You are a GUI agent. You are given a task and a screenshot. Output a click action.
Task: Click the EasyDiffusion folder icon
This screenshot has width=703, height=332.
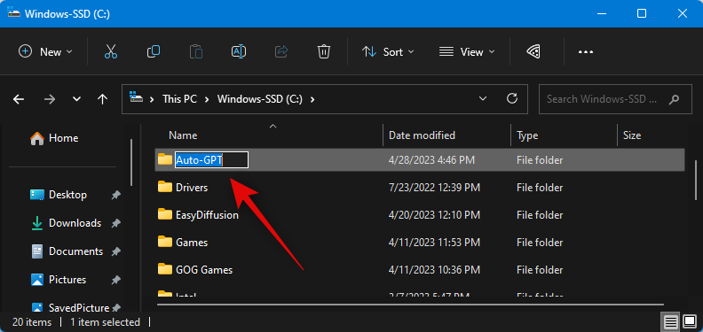(165, 214)
